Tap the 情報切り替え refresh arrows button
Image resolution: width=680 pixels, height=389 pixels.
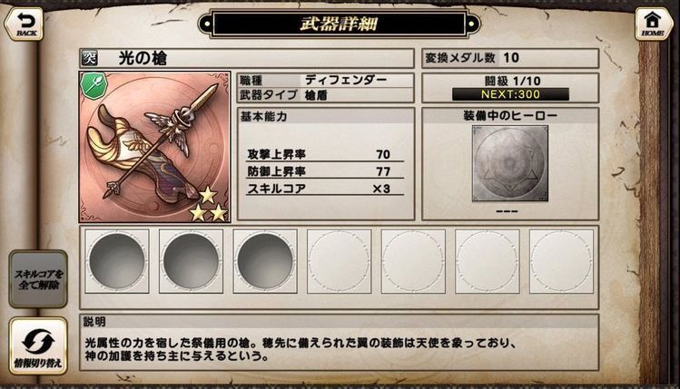(x=38, y=345)
